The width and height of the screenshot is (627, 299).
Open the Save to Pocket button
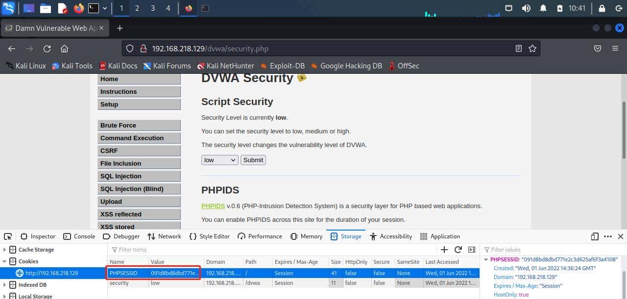click(598, 48)
